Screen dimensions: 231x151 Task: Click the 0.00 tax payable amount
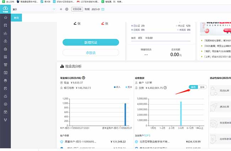[174, 55]
